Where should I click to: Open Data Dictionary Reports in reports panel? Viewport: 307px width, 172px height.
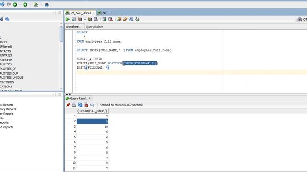(8, 109)
